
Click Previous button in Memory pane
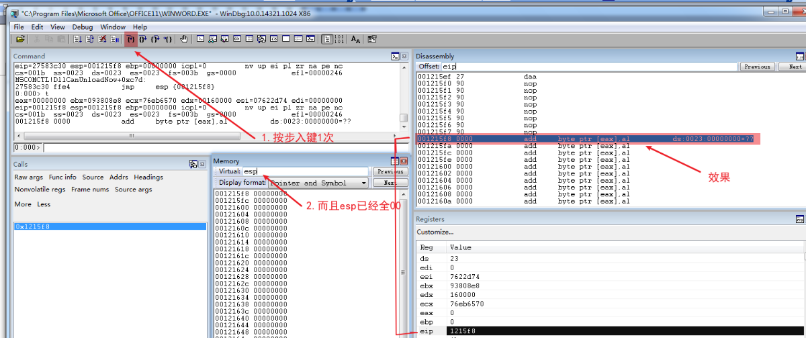point(390,172)
